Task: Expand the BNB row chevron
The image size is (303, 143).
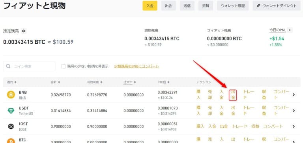Action: [294, 95]
